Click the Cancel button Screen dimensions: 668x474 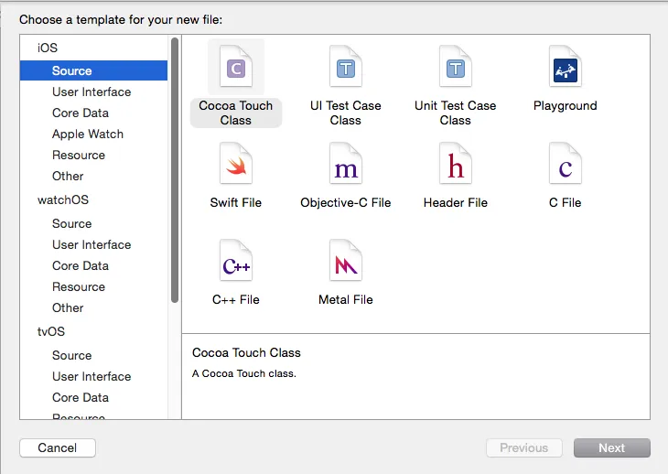click(58, 447)
